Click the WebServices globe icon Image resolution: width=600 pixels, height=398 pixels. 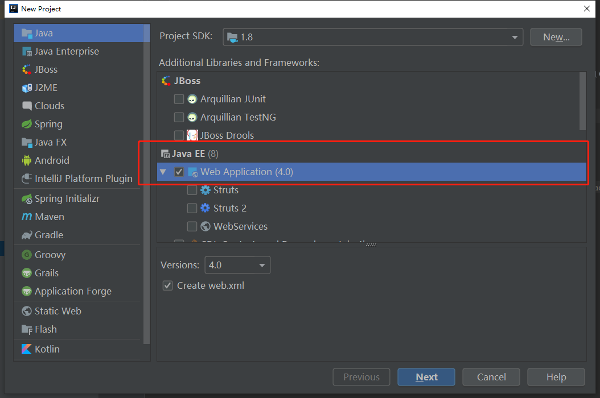206,226
